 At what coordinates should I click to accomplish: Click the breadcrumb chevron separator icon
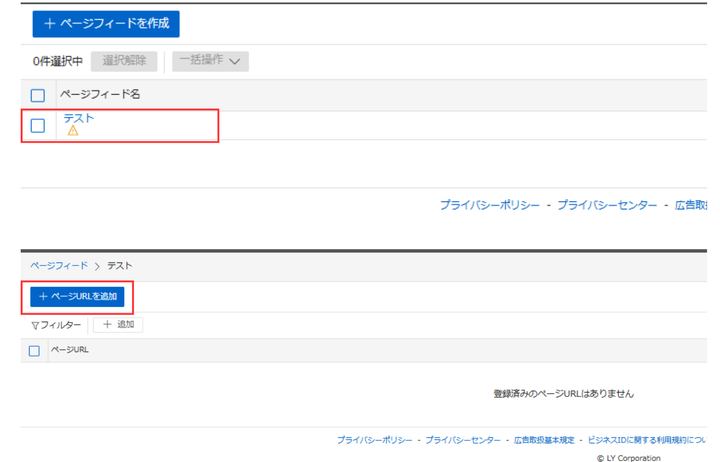coord(97,266)
